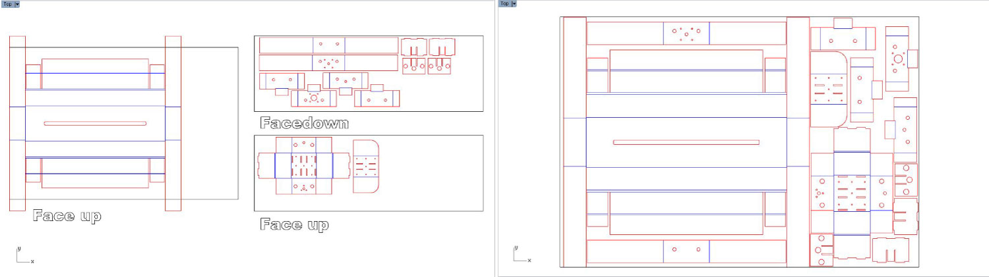Select Face up text directly below Facedown layout
This screenshot has height=277, width=989.
294,225
